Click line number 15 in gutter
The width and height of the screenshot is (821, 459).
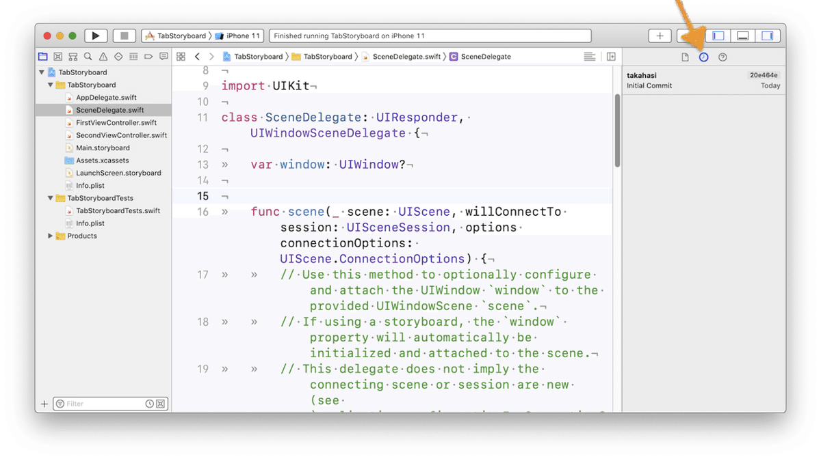pyautogui.click(x=203, y=196)
